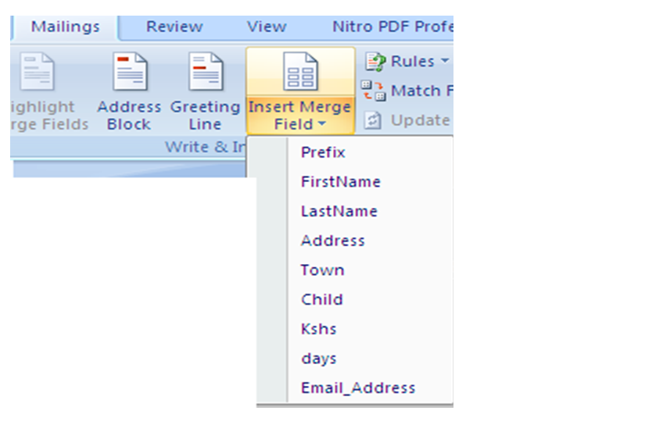Click the Greeting Line icon
The height and width of the screenshot is (421, 656).
point(206,73)
